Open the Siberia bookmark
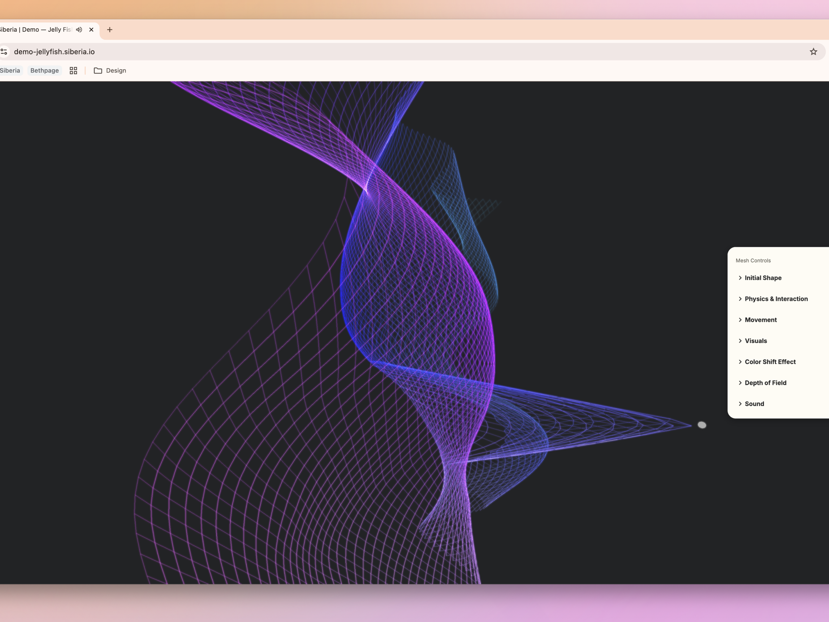 pos(10,71)
